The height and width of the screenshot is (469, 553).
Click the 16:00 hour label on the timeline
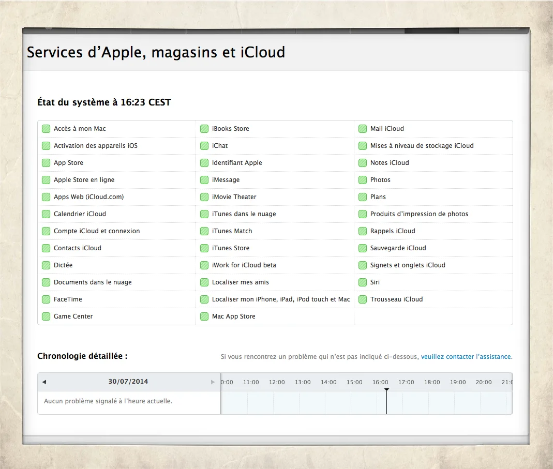point(380,382)
